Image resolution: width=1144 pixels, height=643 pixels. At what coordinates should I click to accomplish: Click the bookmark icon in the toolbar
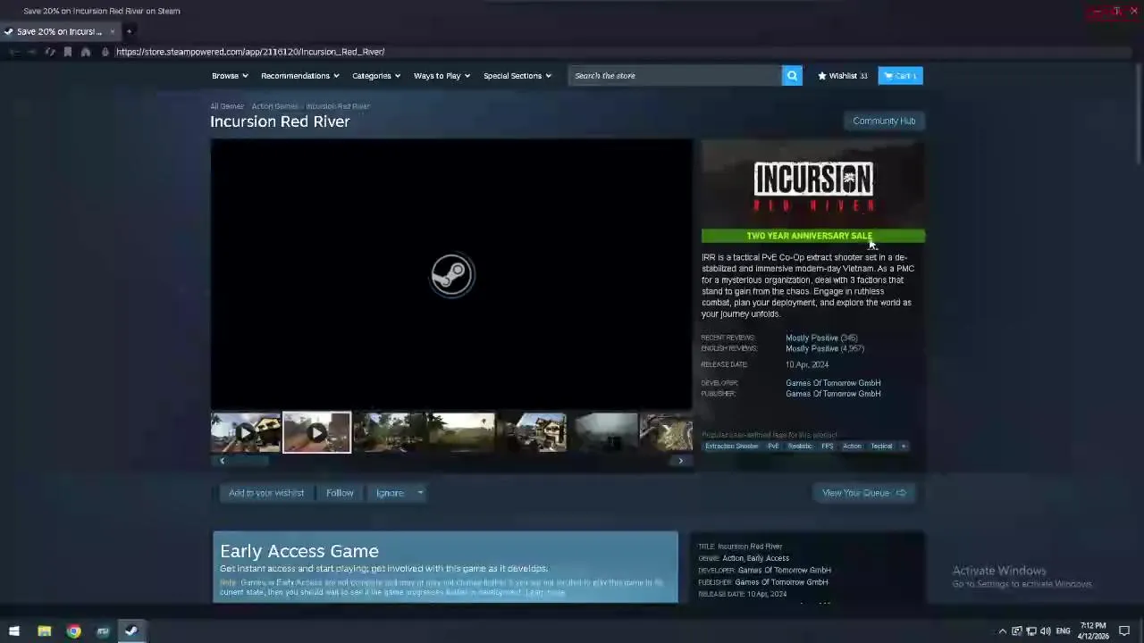[x=68, y=52]
